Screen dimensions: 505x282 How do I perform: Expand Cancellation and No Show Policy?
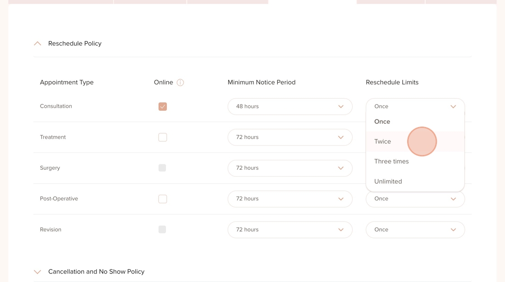(37, 272)
